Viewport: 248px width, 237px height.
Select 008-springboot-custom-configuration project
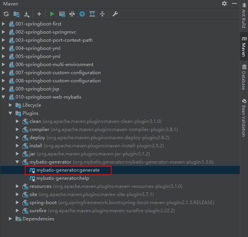(x=58, y=81)
